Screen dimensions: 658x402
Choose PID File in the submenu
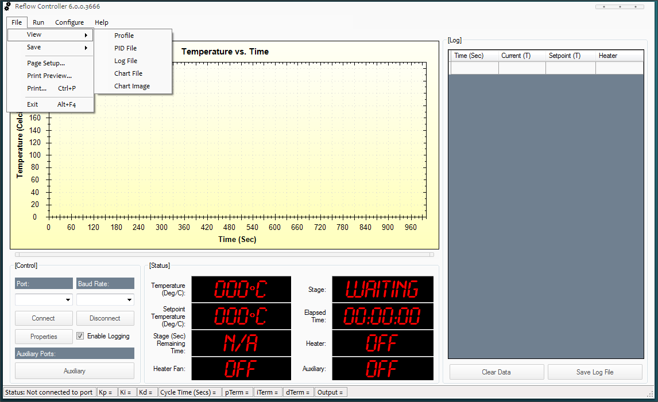(x=125, y=48)
